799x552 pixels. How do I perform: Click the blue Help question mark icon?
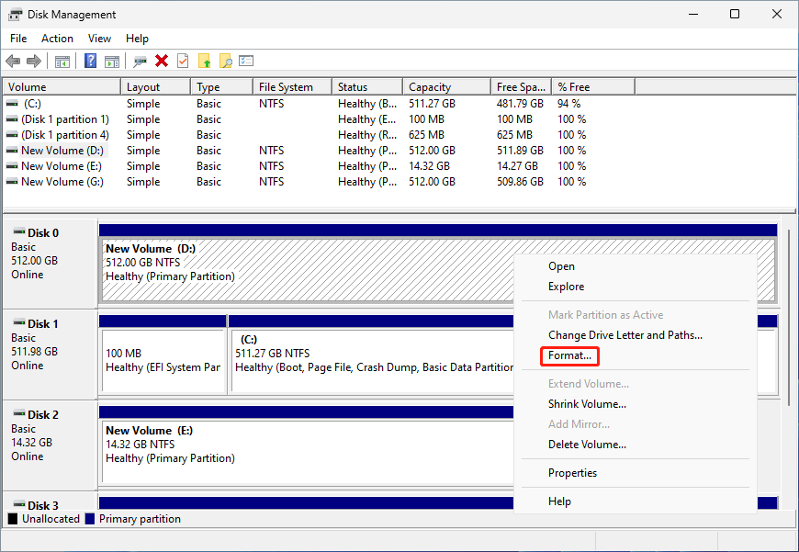click(x=91, y=61)
